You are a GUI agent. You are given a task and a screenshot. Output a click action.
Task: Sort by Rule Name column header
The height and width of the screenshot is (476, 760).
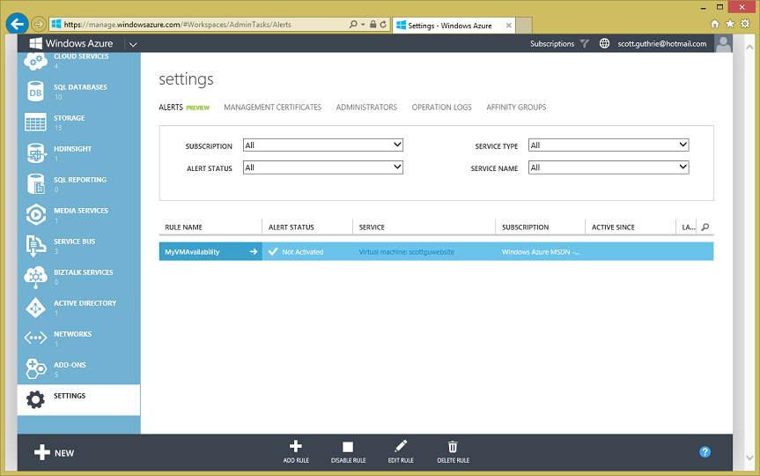coord(183,227)
